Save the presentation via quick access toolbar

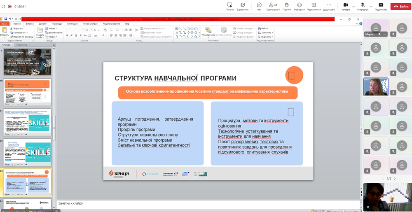(x=5, y=19)
